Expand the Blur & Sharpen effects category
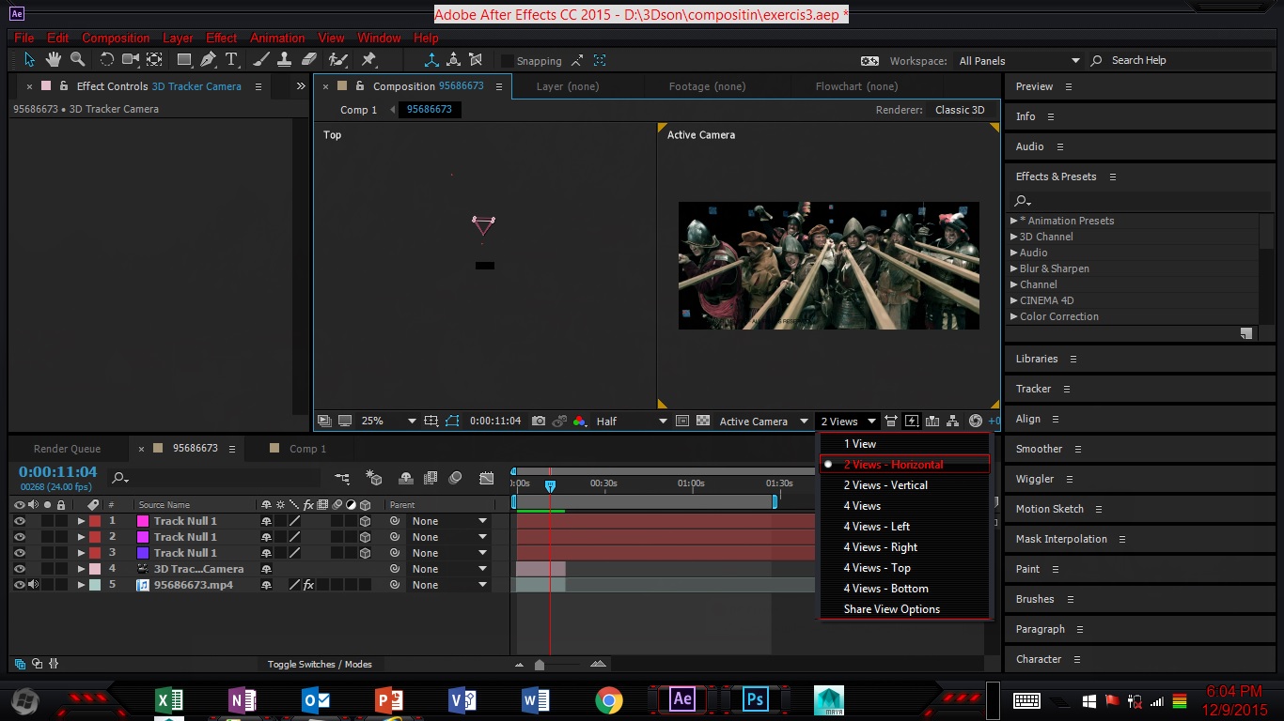The height and width of the screenshot is (721, 1284). (x=1013, y=268)
